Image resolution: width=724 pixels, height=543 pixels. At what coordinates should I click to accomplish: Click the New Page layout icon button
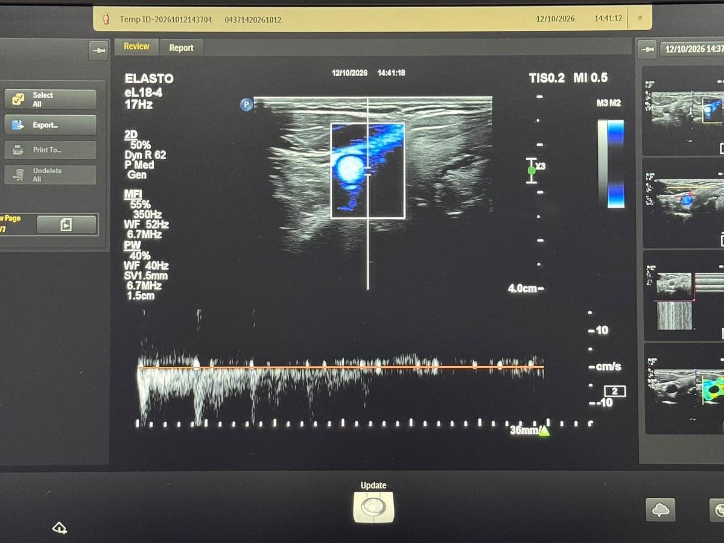click(66, 224)
